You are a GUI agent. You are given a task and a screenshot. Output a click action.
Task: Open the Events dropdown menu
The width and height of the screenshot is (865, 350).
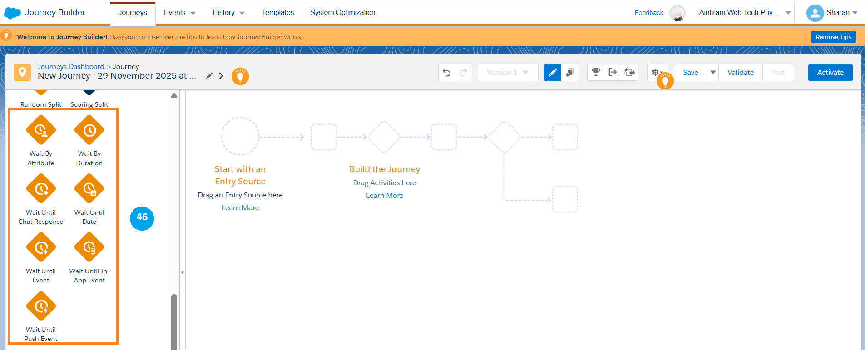pos(179,13)
